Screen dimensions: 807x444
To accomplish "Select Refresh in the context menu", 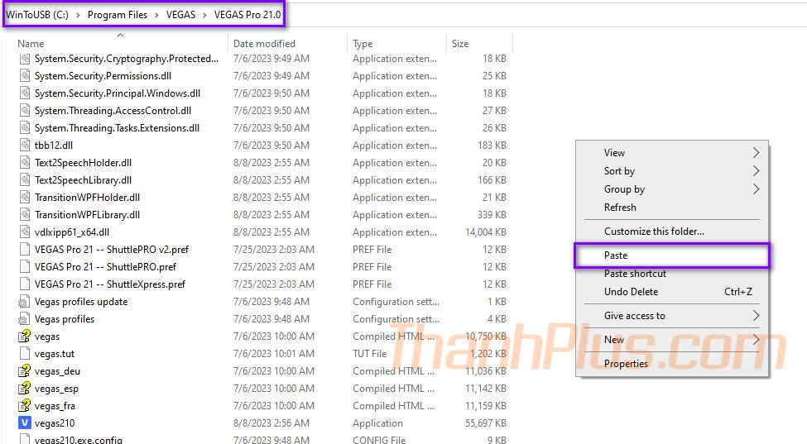I will (620, 208).
